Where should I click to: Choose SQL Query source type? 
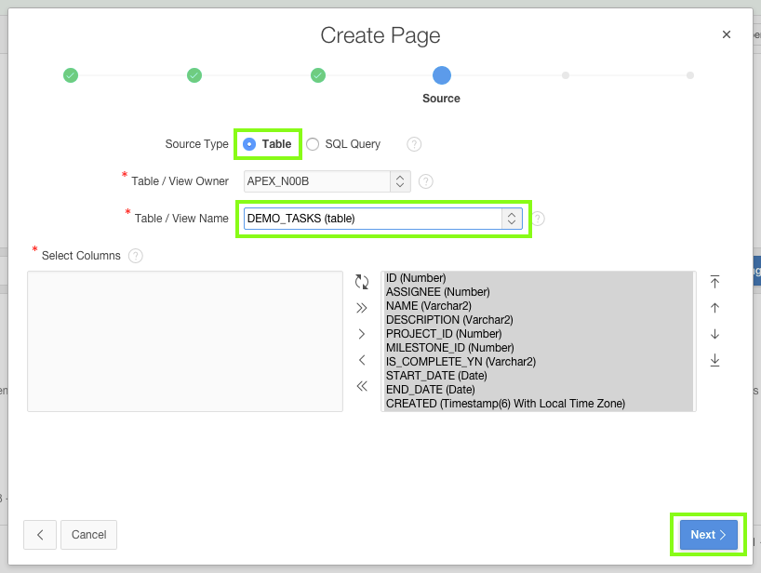[313, 144]
